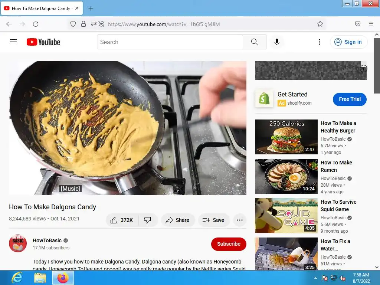The width and height of the screenshot is (380, 285).
Task: Click the page vertical scrollbar thumb
Action: (x=377, y=65)
